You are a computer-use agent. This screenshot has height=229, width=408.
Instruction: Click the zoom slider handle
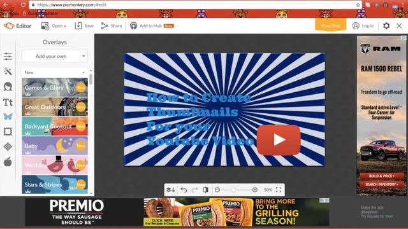pos(233,190)
